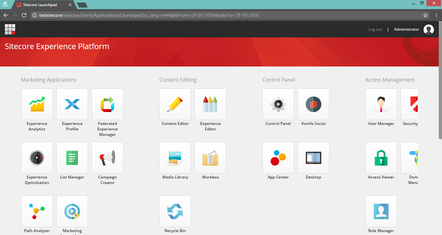
Task: Open Experience Optimization tile
Action: [37, 158]
